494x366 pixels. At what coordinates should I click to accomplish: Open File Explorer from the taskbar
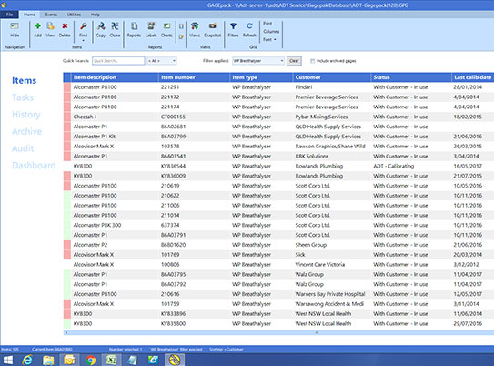click(48, 360)
